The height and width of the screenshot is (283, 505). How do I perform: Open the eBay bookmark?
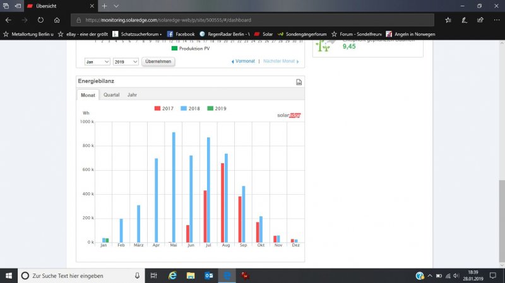(83, 34)
